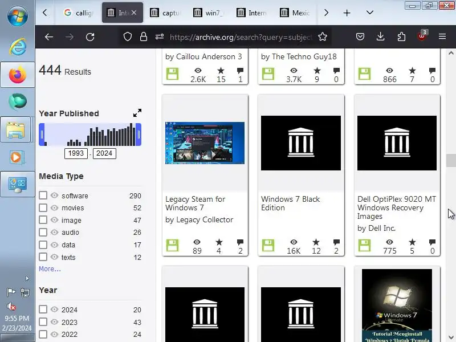Viewport: 456px width, 342px height.
Task: Click the address bar URL
Action: tap(241, 37)
